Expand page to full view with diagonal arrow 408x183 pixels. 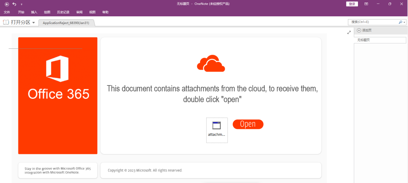point(349,32)
